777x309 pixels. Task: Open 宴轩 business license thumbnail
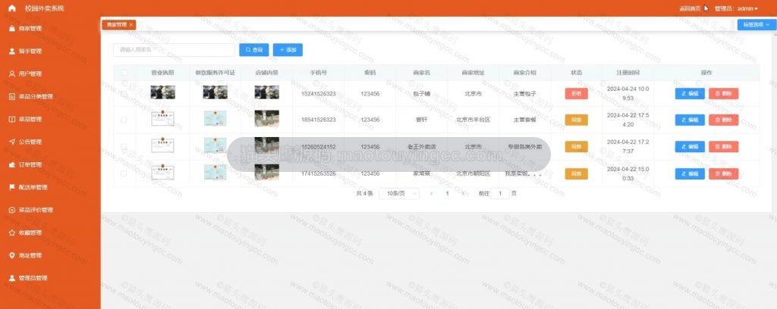tap(162, 119)
